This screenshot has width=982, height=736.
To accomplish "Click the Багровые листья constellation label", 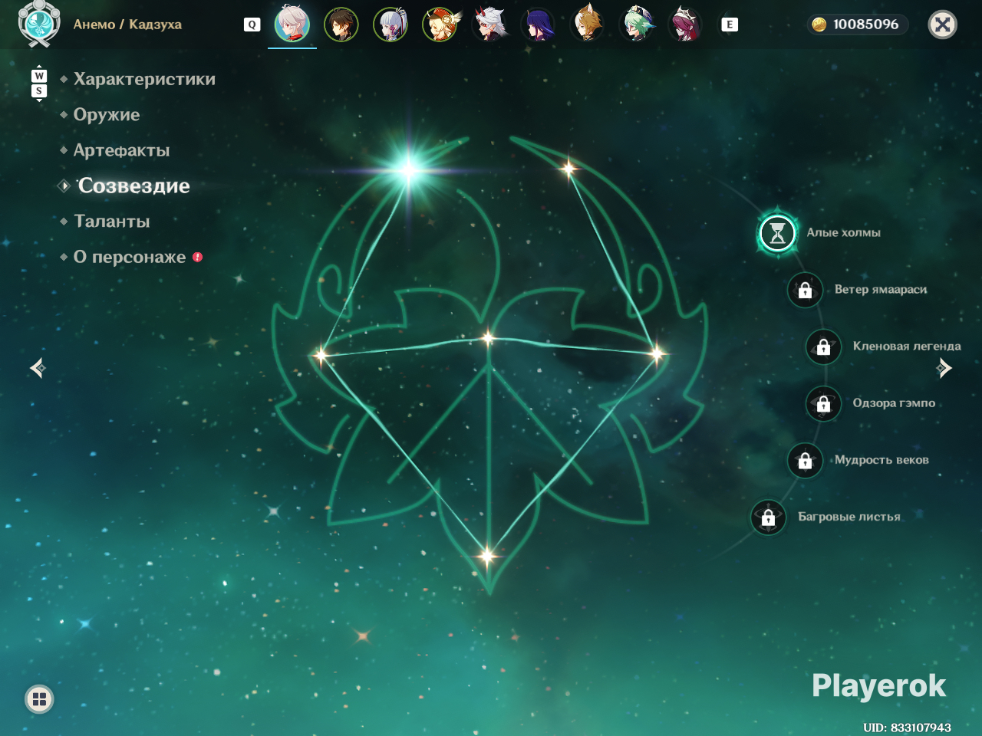I will point(849,516).
